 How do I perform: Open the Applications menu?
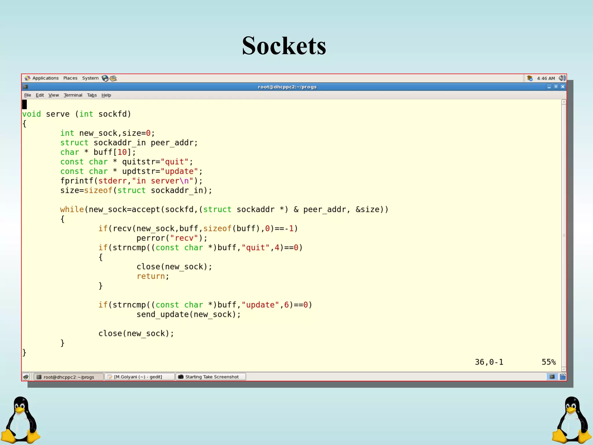[x=45, y=78]
